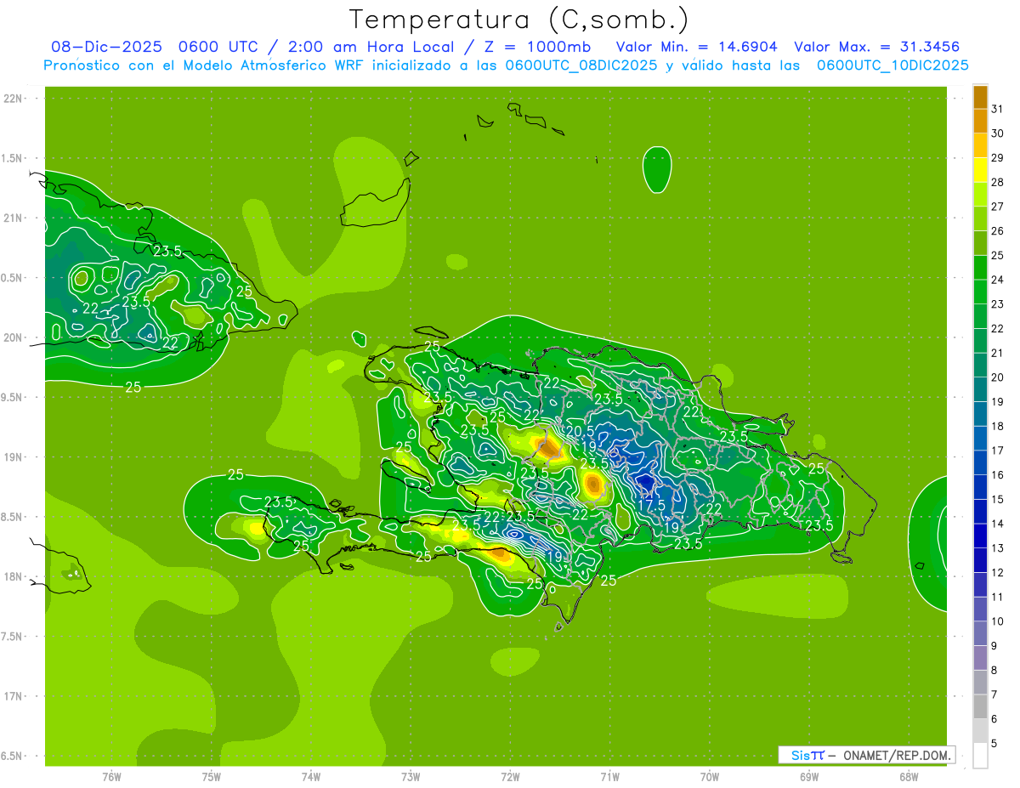Click the latitude label '21N'
Screen dimensions: 1020x788
pyautogui.click(x=14, y=218)
